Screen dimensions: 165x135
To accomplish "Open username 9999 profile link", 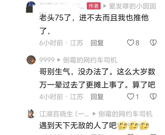I will click(x=47, y=60).
